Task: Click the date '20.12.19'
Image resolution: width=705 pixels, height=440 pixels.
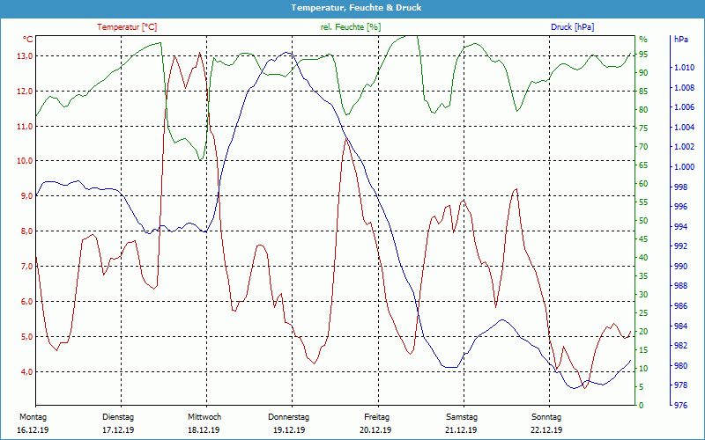Action: tap(375, 430)
